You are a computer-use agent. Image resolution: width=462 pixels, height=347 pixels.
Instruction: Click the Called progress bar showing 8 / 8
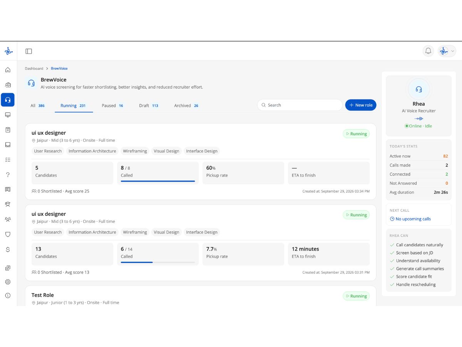[158, 181]
